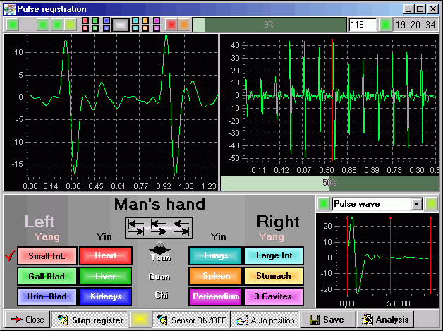The width and height of the screenshot is (443, 331).
Task: Click the yellow square beside Stop register
Action: click(x=140, y=320)
